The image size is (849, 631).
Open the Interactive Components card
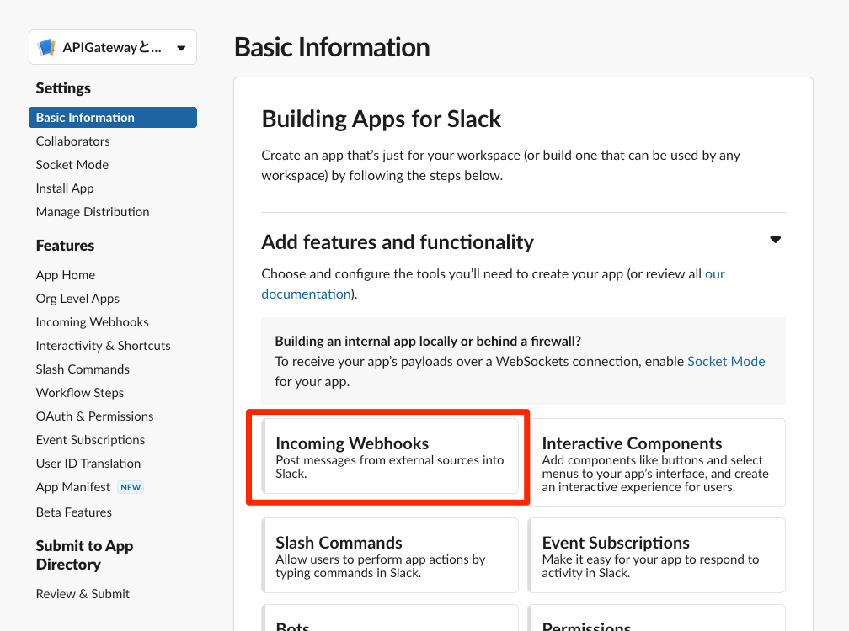coord(656,463)
